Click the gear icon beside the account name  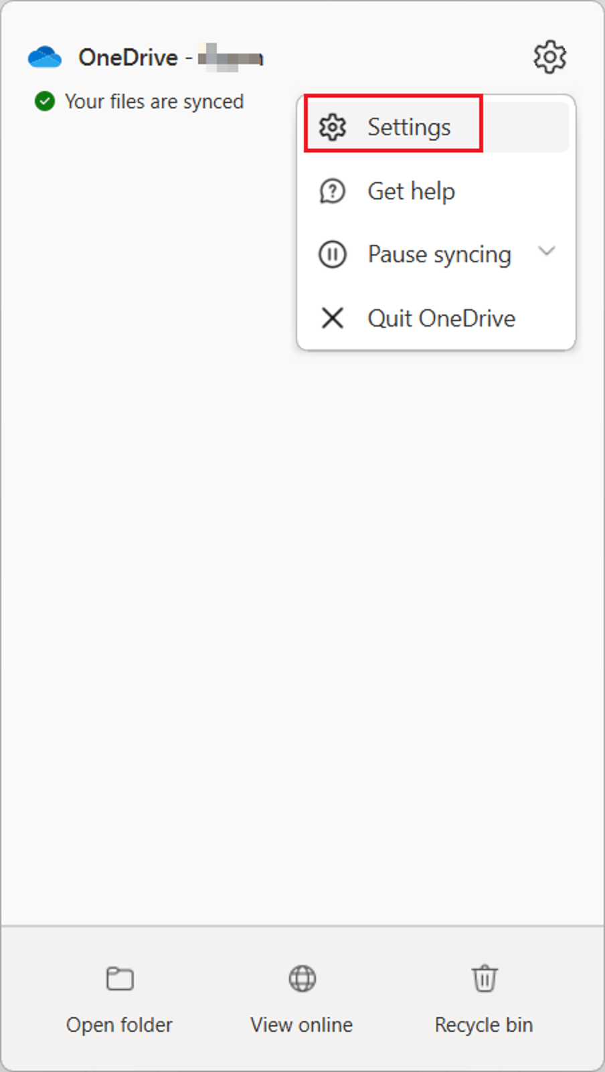pos(549,57)
